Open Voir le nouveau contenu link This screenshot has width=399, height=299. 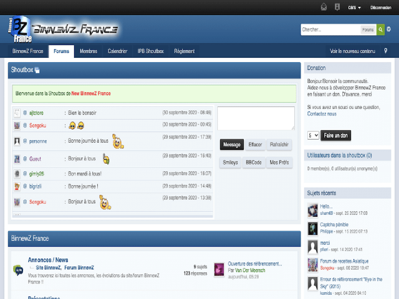click(352, 51)
